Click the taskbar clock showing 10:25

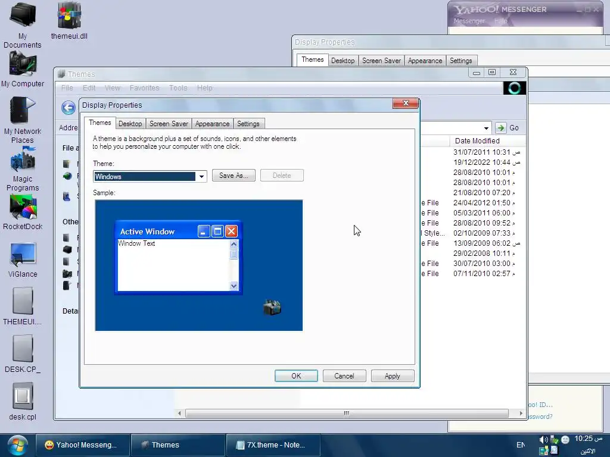588,439
